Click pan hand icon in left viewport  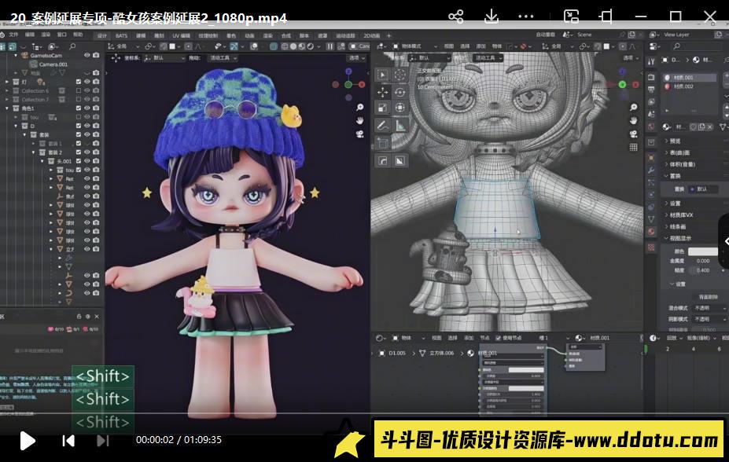(360, 121)
